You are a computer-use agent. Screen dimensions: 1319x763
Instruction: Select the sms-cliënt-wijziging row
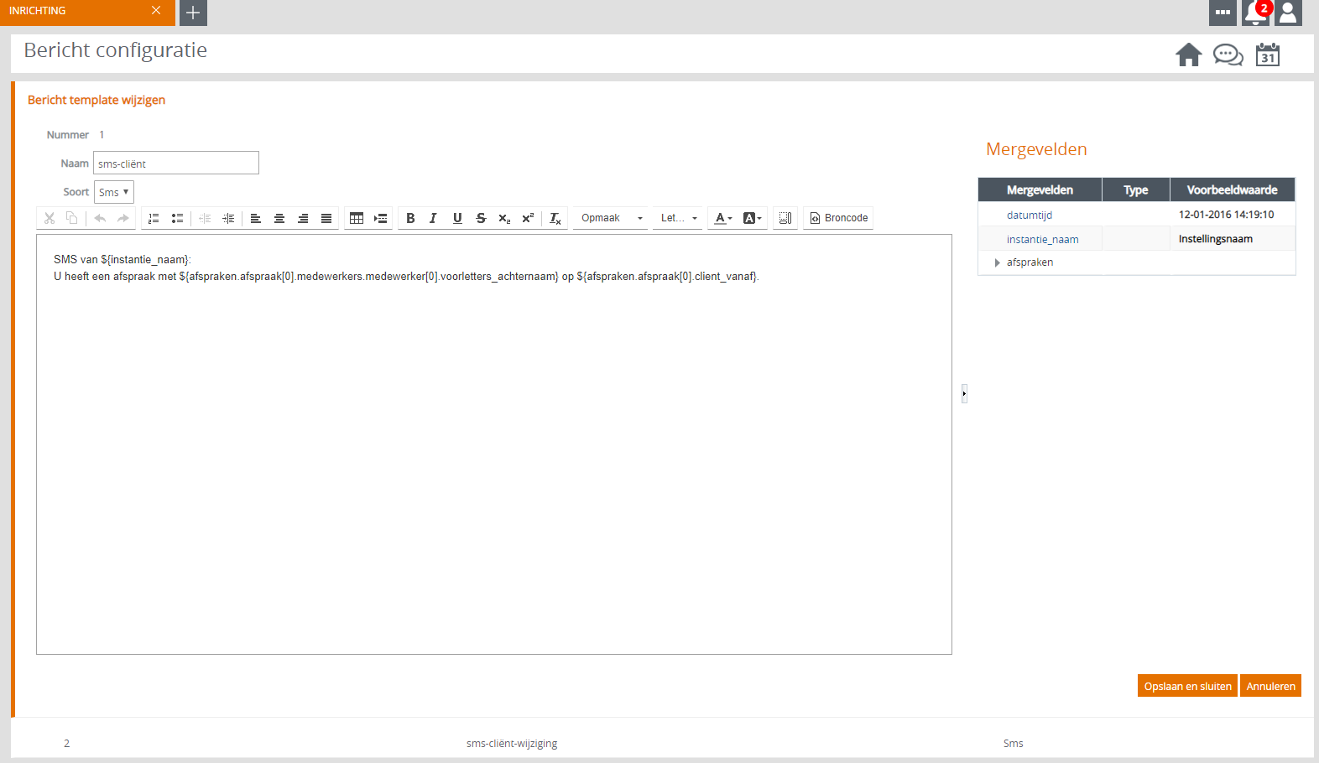click(662, 743)
